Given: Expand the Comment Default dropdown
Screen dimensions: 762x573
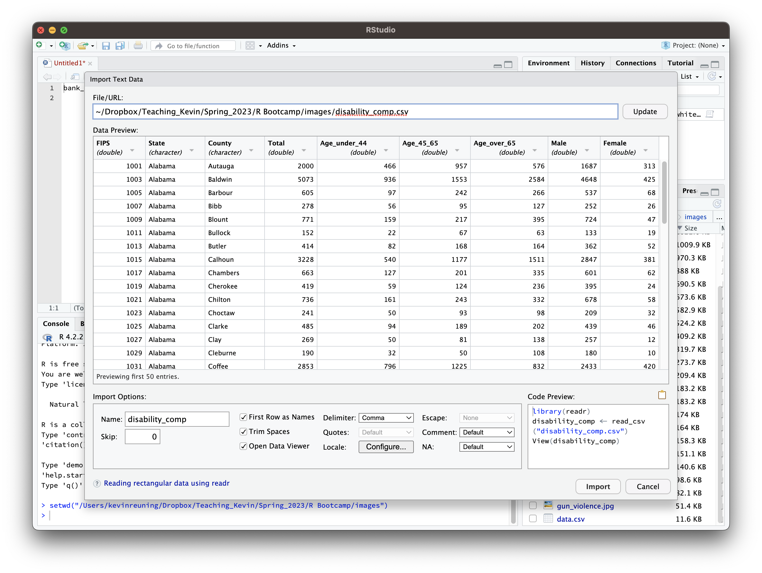Looking at the screenshot, I should click(486, 432).
